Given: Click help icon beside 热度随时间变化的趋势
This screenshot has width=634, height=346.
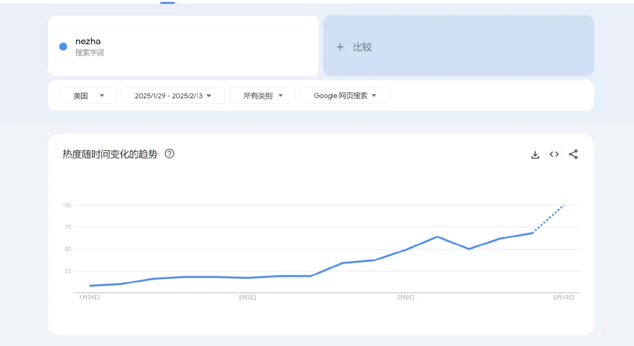Looking at the screenshot, I should pos(170,154).
